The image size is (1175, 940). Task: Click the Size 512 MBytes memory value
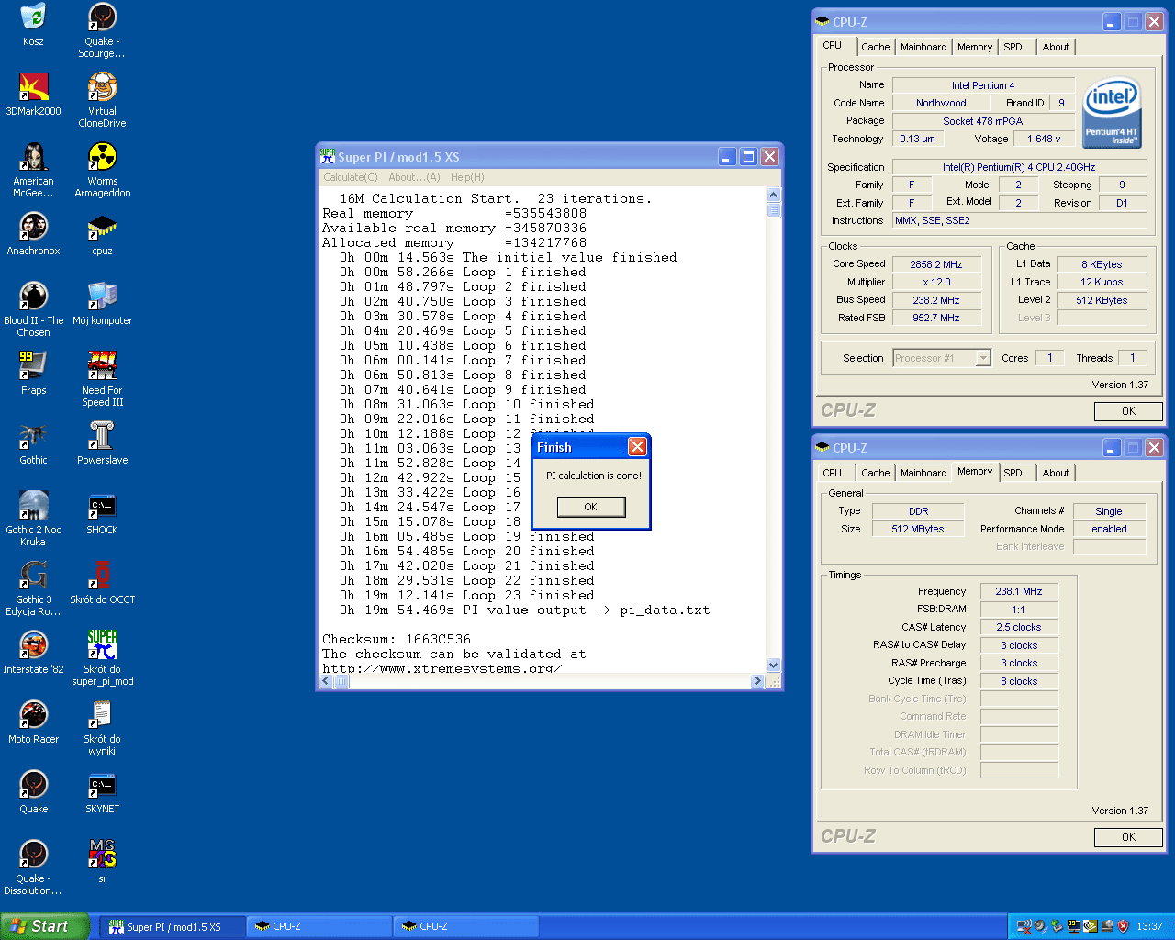coord(918,530)
